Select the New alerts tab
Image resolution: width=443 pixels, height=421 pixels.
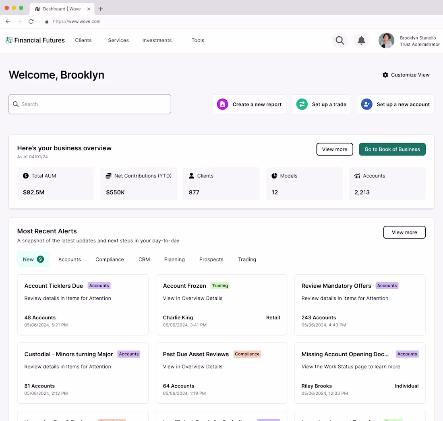33,259
